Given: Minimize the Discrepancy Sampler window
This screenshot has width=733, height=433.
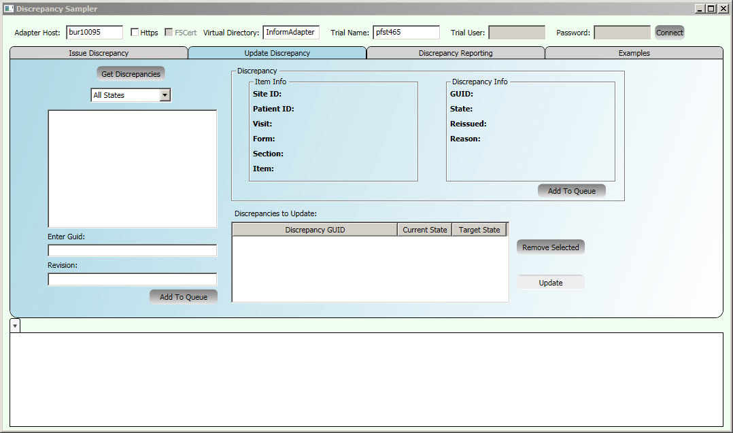Looking at the screenshot, I should point(700,9).
